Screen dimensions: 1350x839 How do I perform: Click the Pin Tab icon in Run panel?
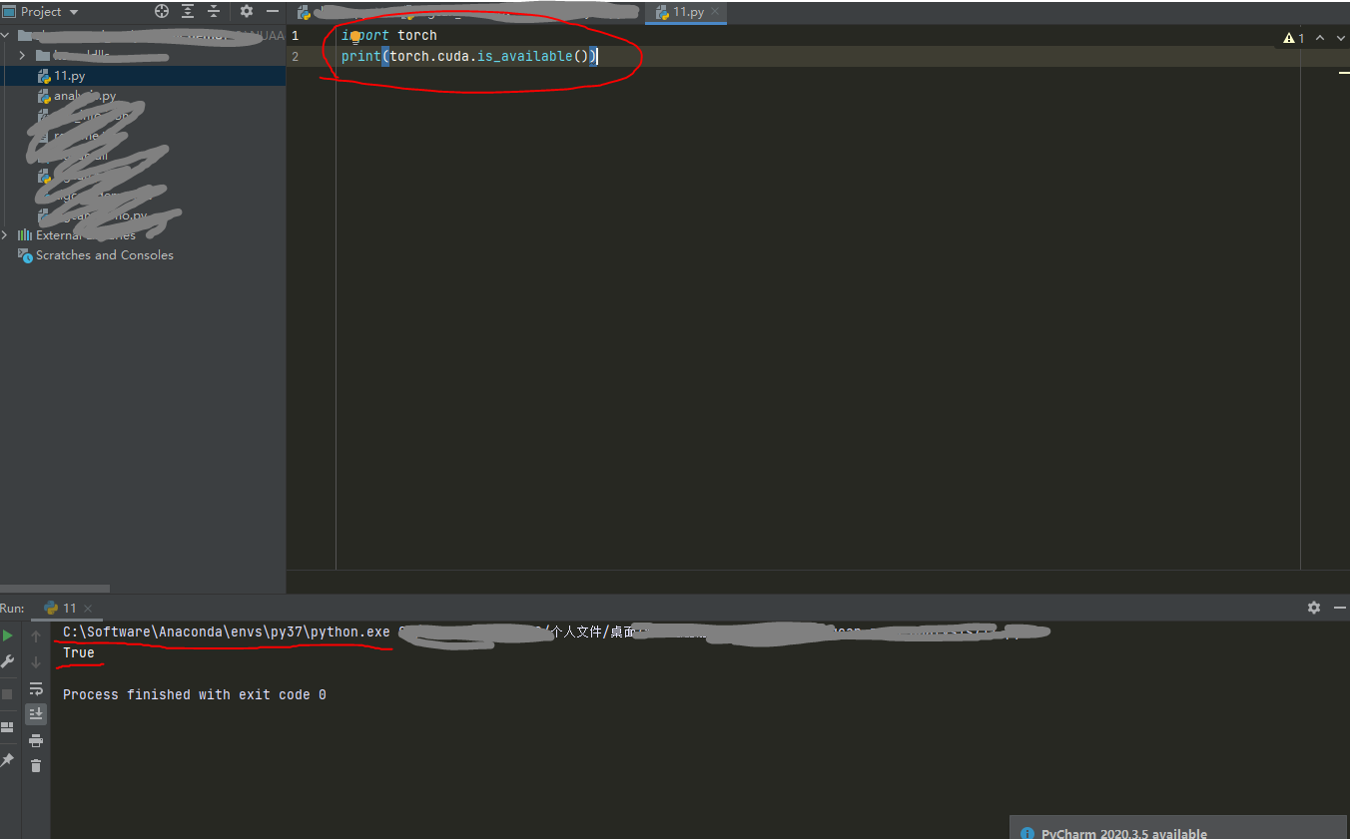click(8, 760)
